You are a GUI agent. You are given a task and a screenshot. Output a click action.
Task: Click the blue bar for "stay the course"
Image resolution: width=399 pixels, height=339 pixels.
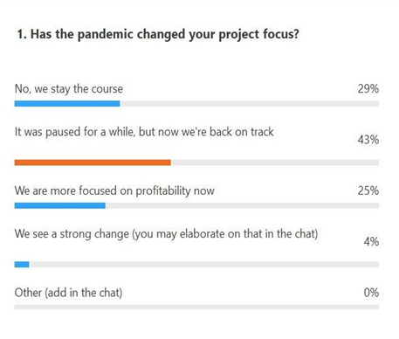coord(67,103)
